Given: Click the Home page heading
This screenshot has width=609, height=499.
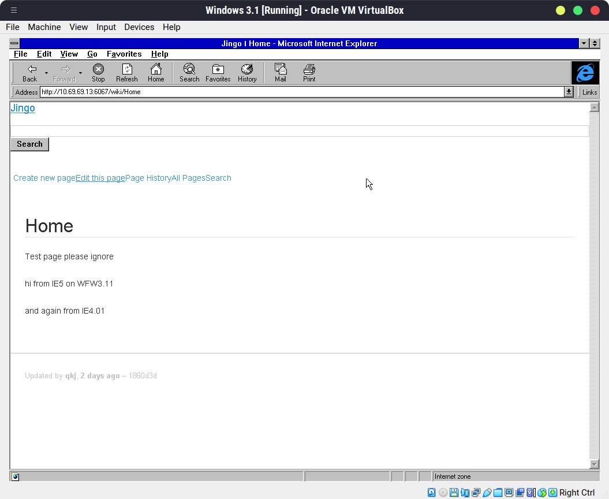Looking at the screenshot, I should click(49, 226).
